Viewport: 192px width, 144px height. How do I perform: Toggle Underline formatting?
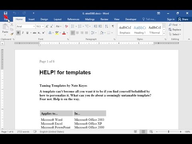27,33
